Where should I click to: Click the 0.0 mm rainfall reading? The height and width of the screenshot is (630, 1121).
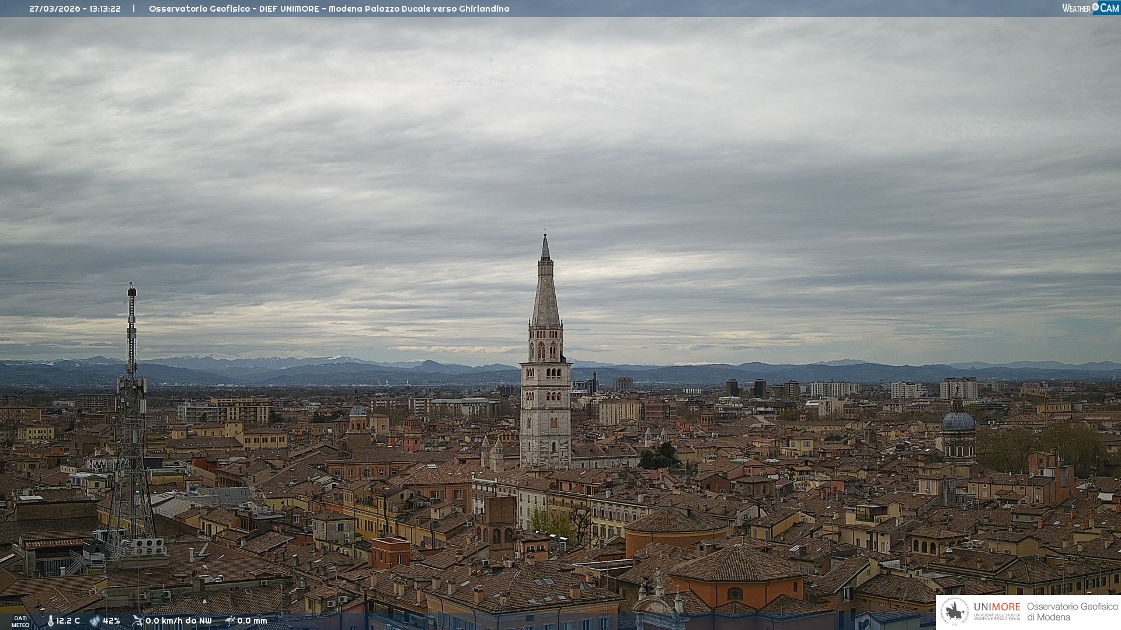[x=252, y=621]
